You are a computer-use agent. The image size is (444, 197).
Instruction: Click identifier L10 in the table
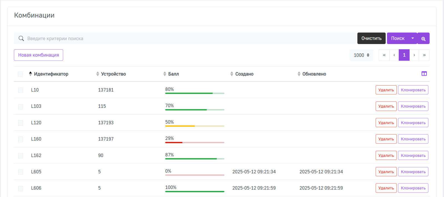(x=35, y=90)
